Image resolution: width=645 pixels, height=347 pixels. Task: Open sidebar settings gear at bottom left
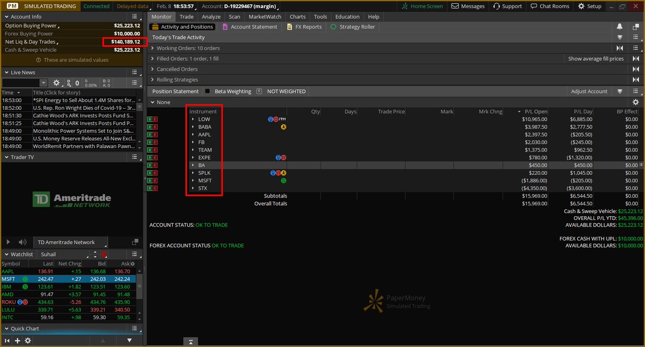pyautogui.click(x=28, y=341)
